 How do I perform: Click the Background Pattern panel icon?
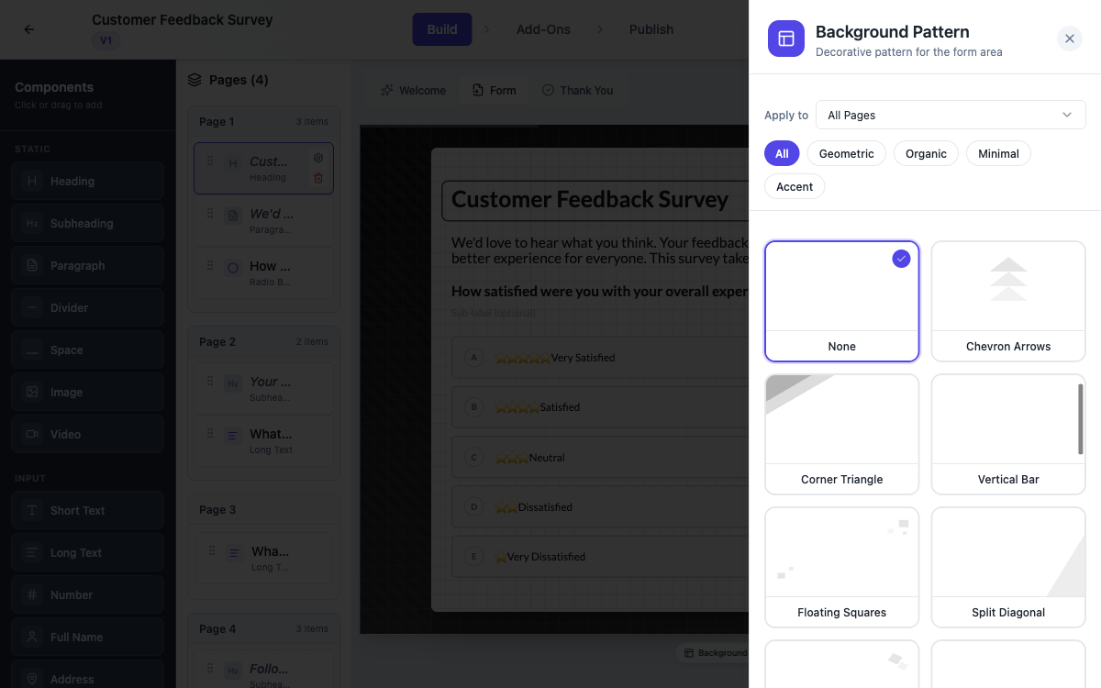tap(786, 39)
